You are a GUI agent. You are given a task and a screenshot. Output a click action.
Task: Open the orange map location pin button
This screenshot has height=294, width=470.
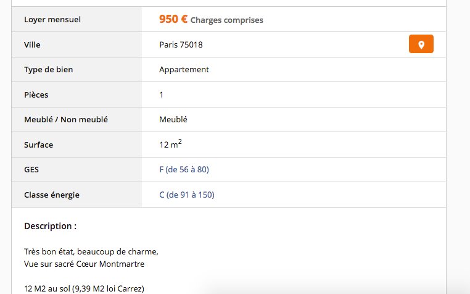[x=421, y=44]
